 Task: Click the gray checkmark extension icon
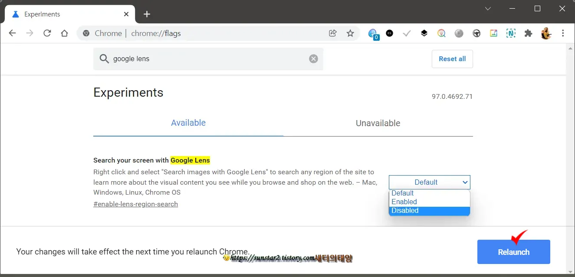[407, 33]
